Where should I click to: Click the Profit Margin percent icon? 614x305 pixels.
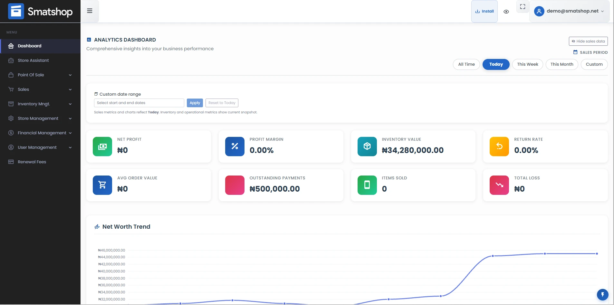point(235,147)
